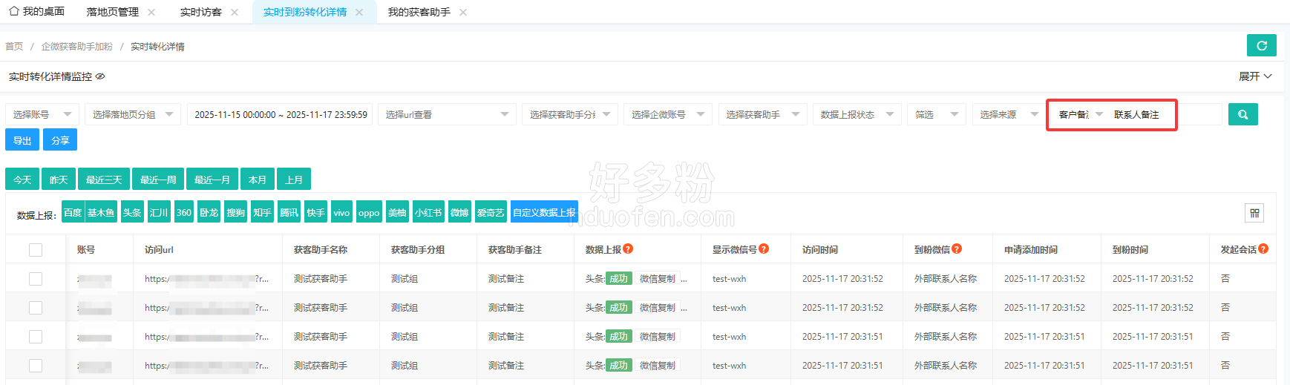Click the 导出 export button
This screenshot has width=1290, height=385.
click(x=22, y=140)
